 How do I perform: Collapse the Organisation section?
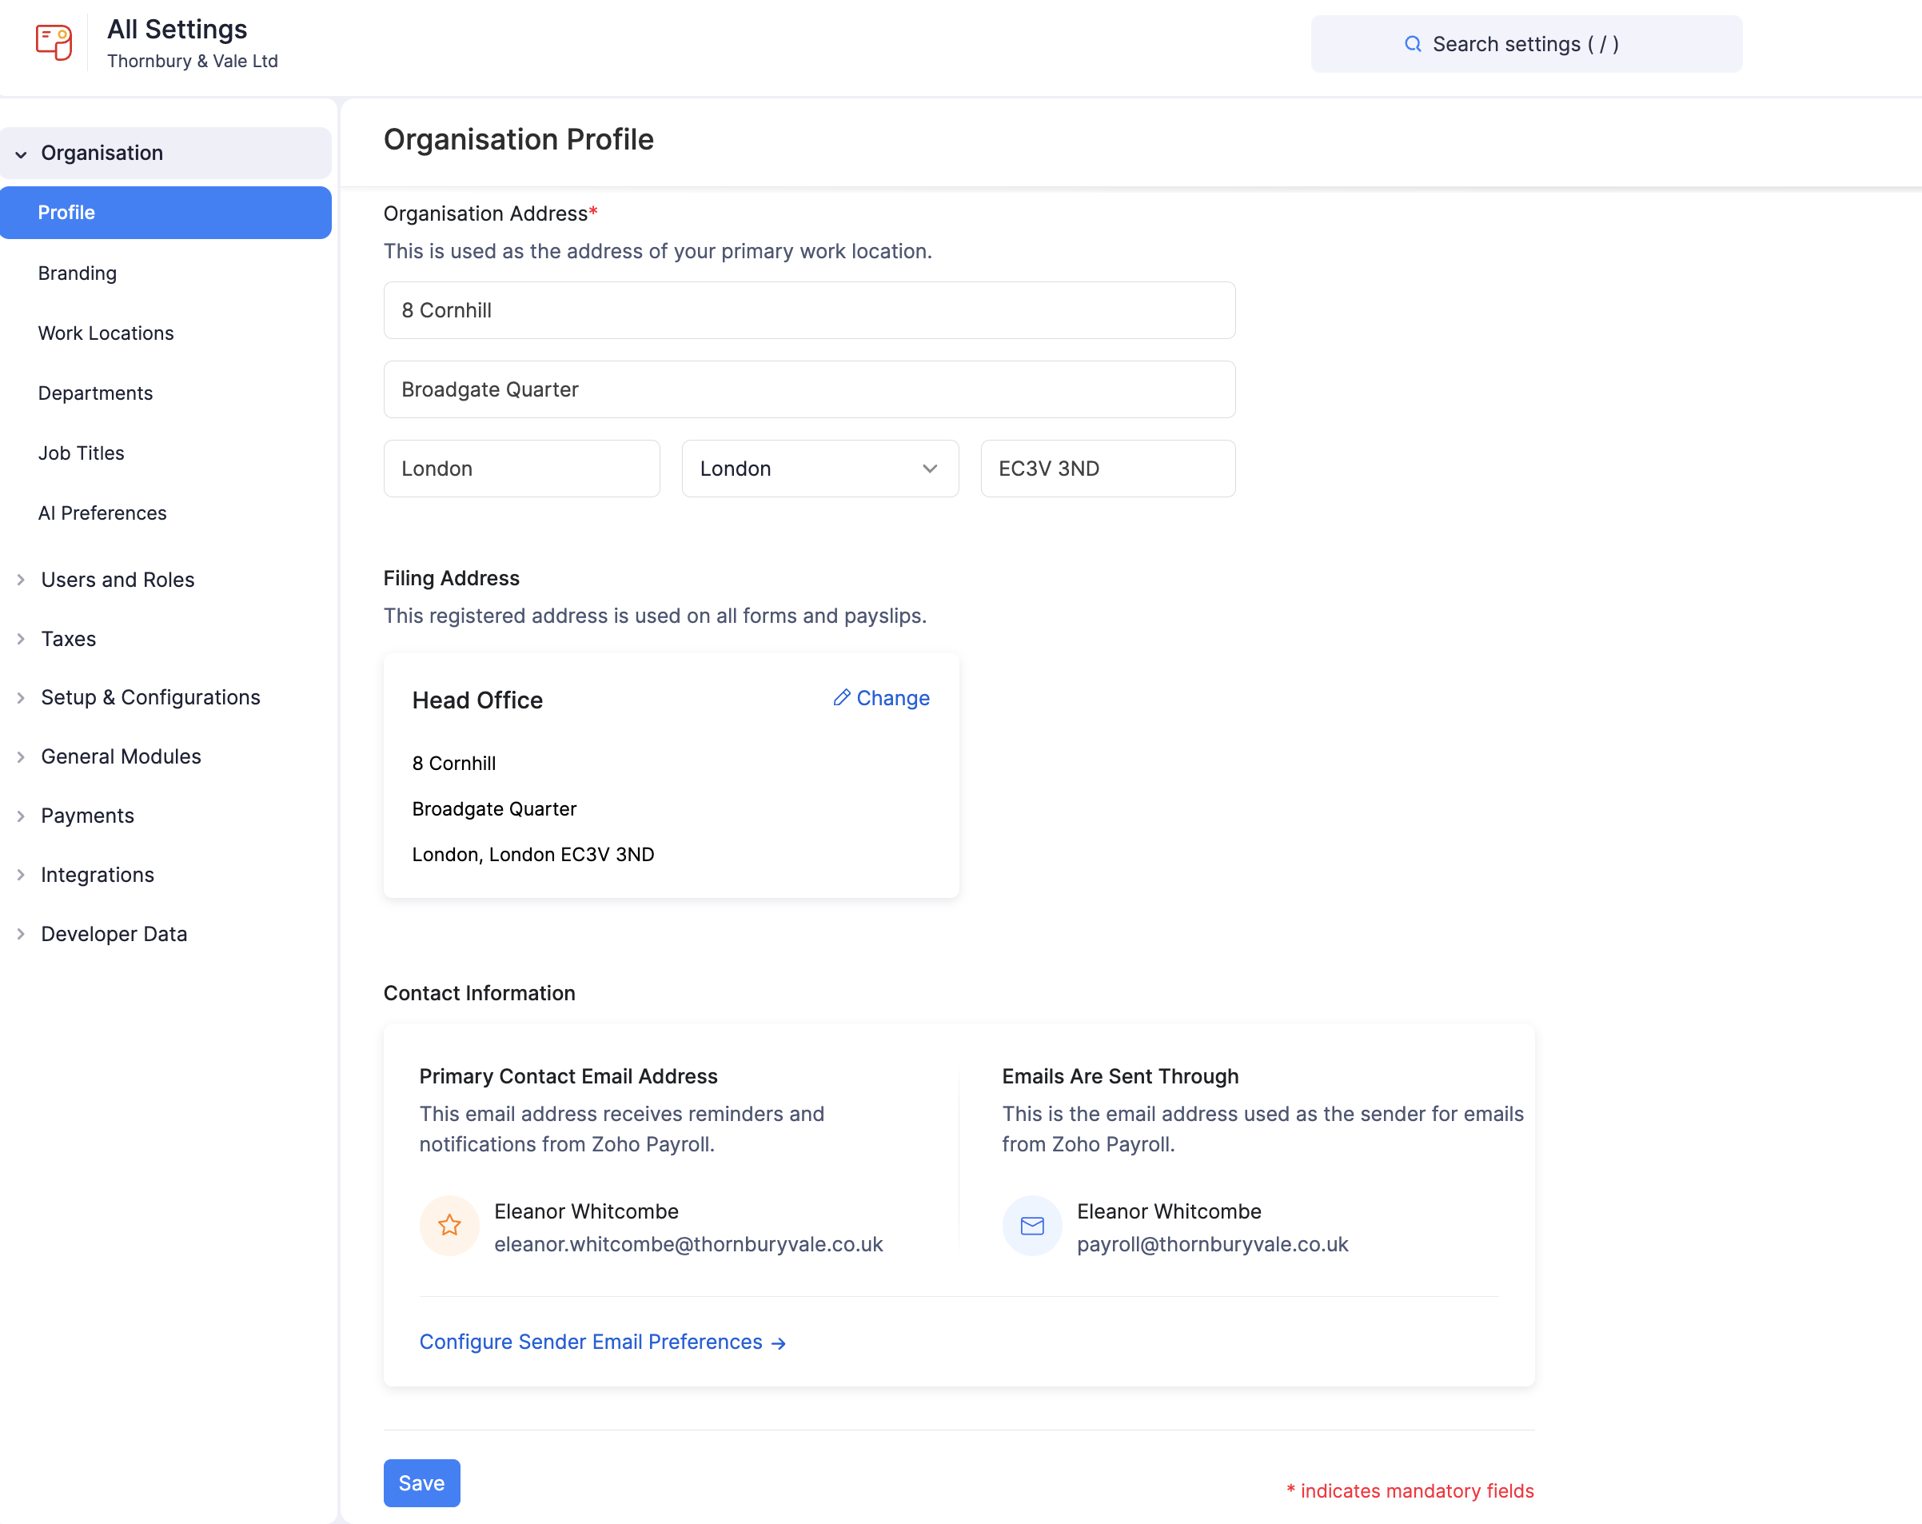click(165, 153)
